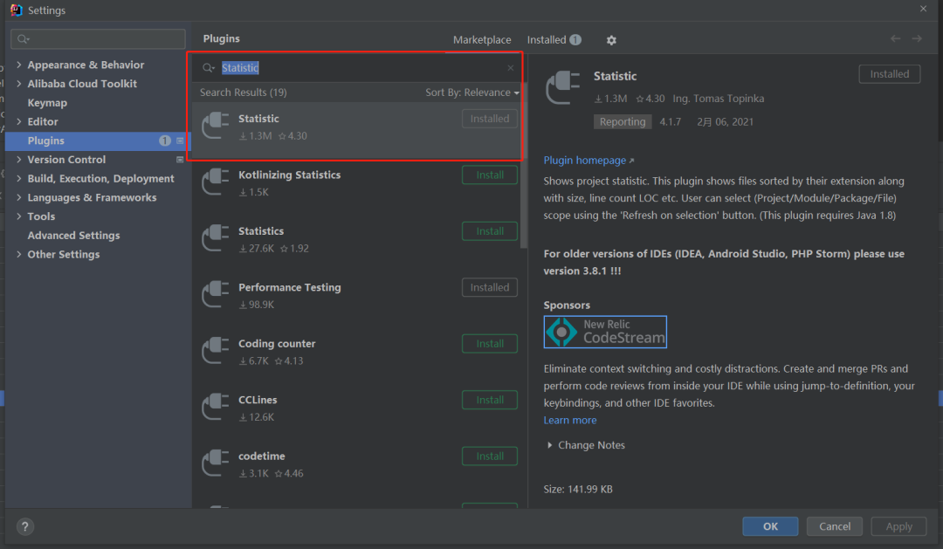
Task: Click the update badge on Installed tab
Action: pyautogui.click(x=575, y=39)
